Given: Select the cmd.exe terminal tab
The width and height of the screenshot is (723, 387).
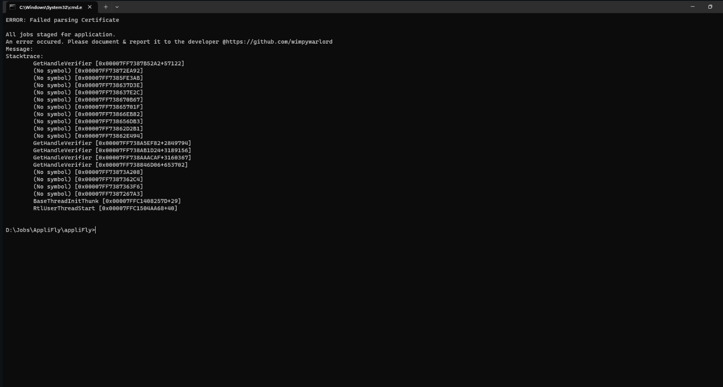Looking at the screenshot, I should [51, 7].
